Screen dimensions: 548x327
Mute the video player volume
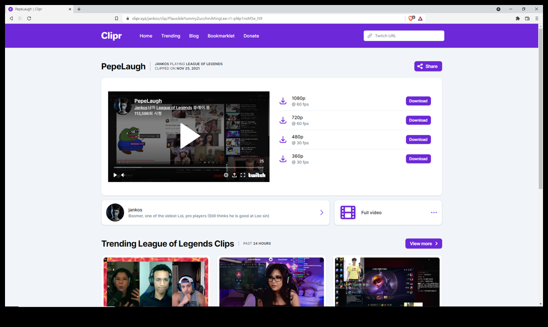point(123,175)
